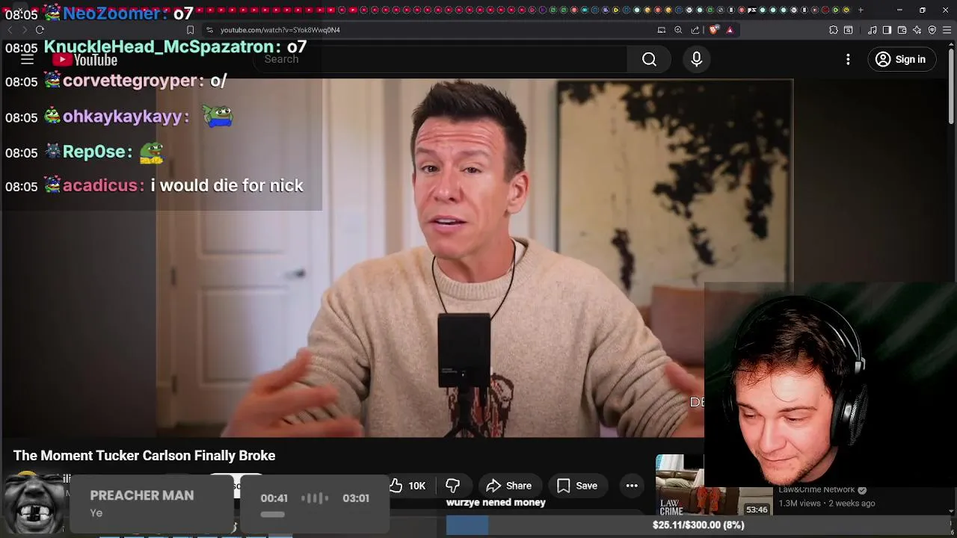The height and width of the screenshot is (538, 957).
Task: Open zoom magnifier in address bar
Action: [x=678, y=30]
